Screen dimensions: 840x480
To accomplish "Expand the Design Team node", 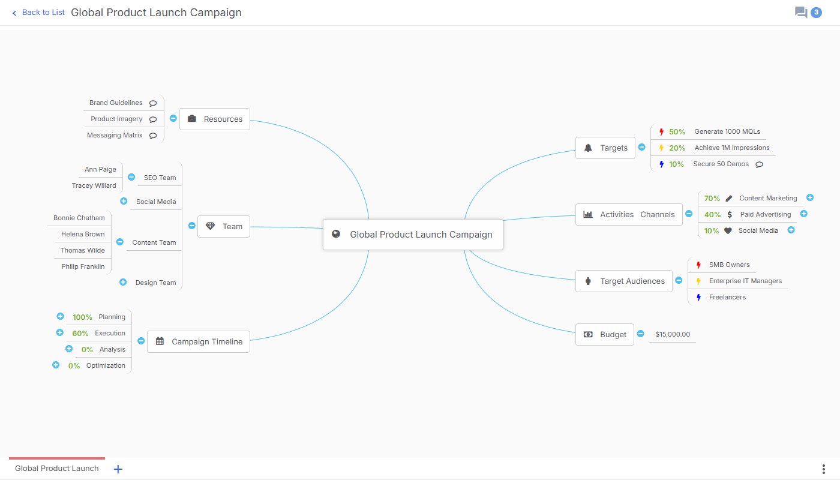I will click(123, 282).
